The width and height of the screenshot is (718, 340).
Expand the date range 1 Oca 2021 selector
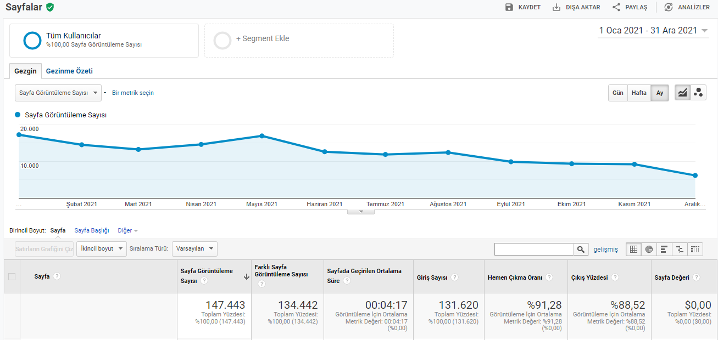coord(654,31)
